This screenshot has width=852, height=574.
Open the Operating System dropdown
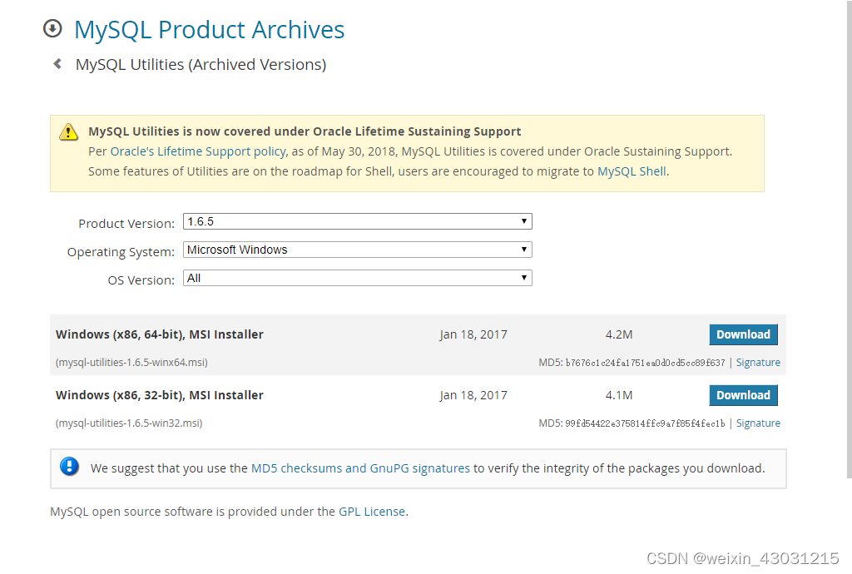358,250
